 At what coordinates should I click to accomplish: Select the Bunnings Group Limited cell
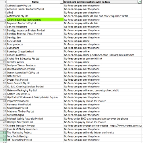tap(35, 52)
